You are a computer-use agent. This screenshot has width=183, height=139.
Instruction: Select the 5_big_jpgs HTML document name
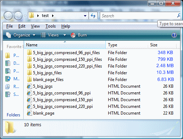[43, 86]
